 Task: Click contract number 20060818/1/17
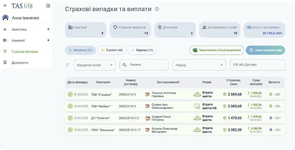(130, 130)
